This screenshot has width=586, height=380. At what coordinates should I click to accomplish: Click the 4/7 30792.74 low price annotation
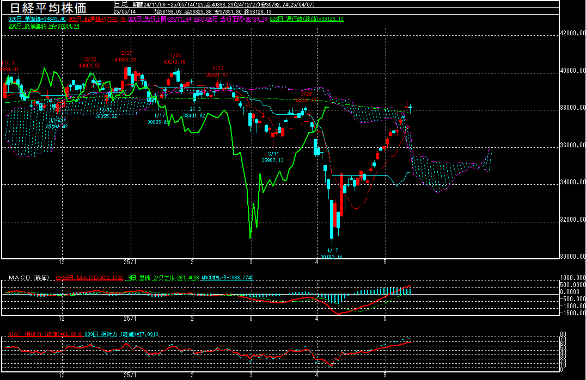click(332, 253)
